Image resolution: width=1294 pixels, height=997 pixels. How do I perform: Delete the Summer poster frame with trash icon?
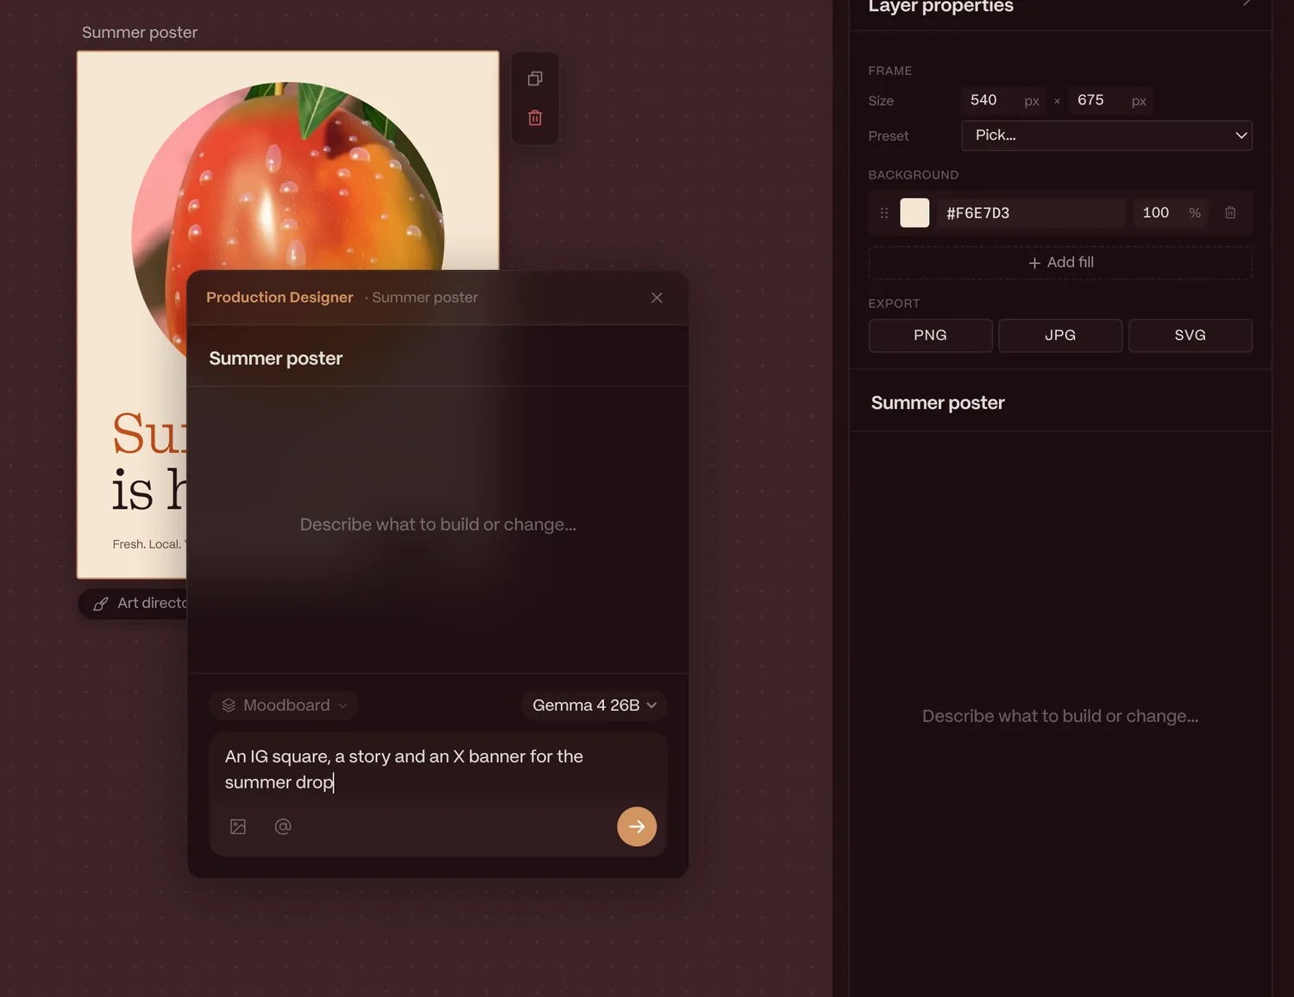535,118
